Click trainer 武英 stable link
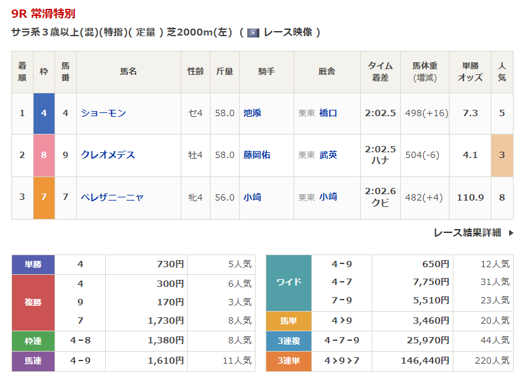This screenshot has height=377, width=525. pos(328,155)
